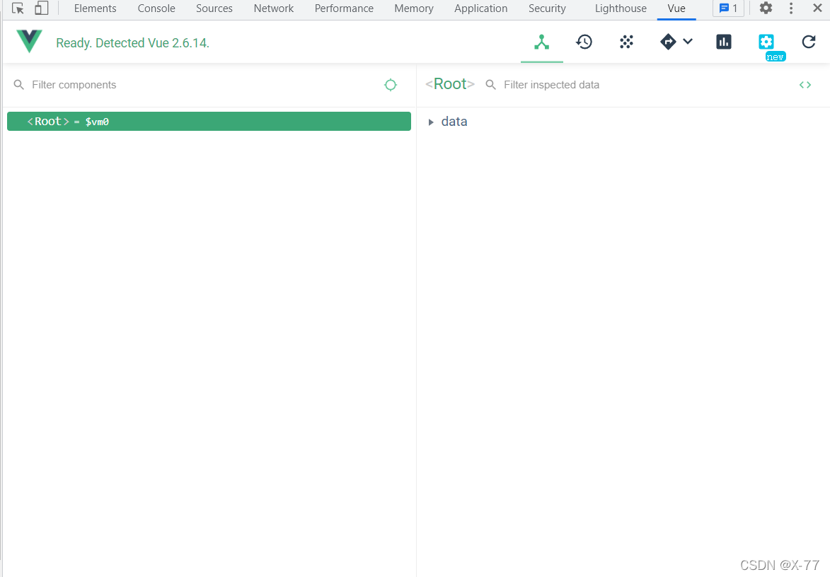Open the Vuex history icon
This screenshot has height=577, width=830.
coord(584,42)
